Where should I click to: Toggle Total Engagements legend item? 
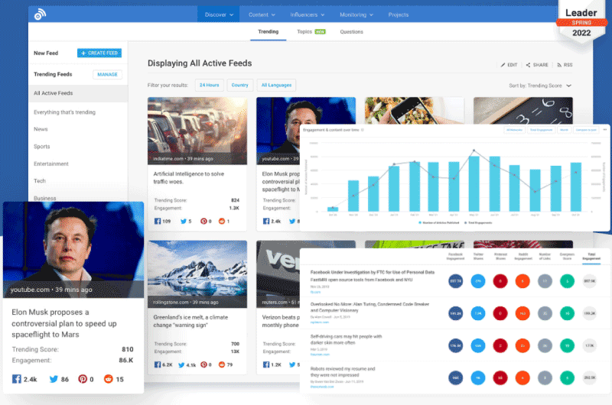477,223
